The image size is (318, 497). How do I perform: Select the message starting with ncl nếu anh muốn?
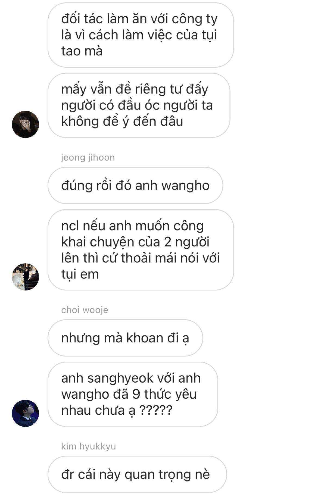pyautogui.click(x=141, y=250)
